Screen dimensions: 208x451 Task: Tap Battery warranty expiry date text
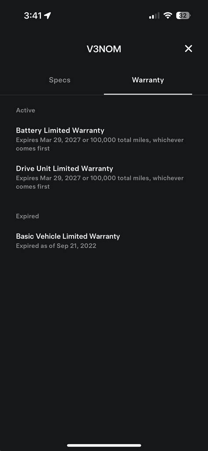[x=100, y=144]
